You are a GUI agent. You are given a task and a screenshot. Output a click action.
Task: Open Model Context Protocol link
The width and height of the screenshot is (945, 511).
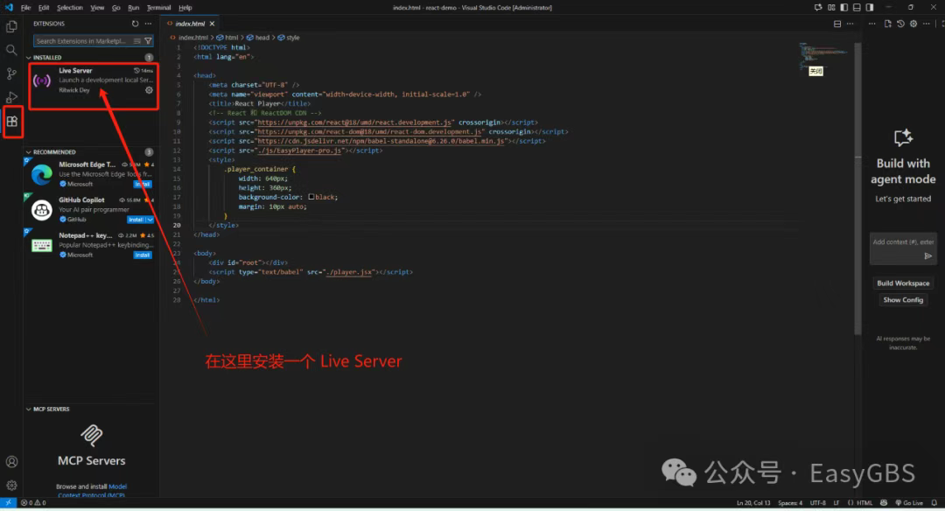tap(92, 491)
